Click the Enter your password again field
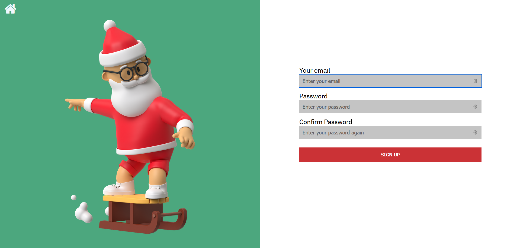This screenshot has height=248, width=520. click(x=390, y=133)
